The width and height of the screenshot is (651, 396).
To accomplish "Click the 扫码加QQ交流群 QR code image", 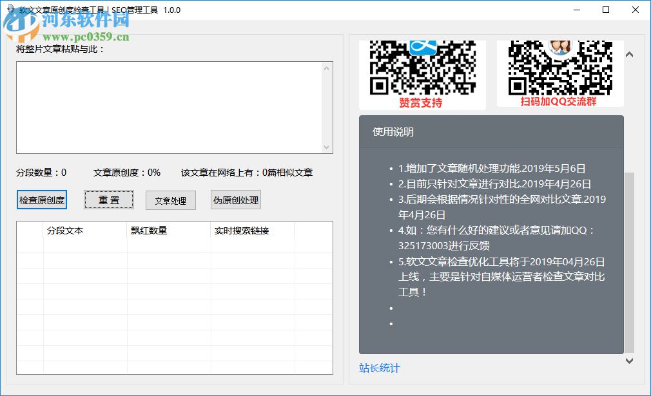I will pyautogui.click(x=560, y=74).
